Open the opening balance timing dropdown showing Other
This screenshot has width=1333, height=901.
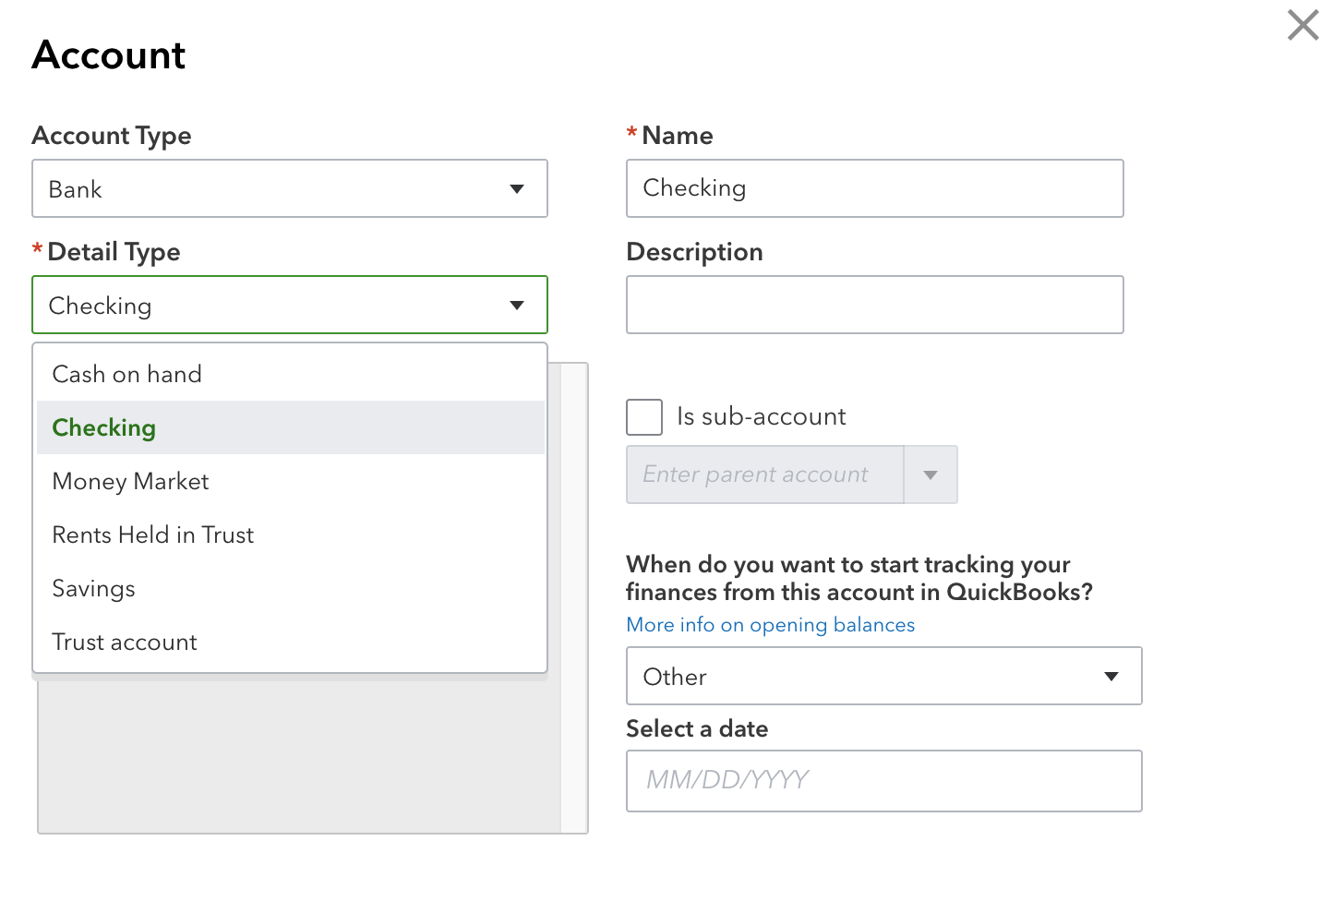(883, 676)
